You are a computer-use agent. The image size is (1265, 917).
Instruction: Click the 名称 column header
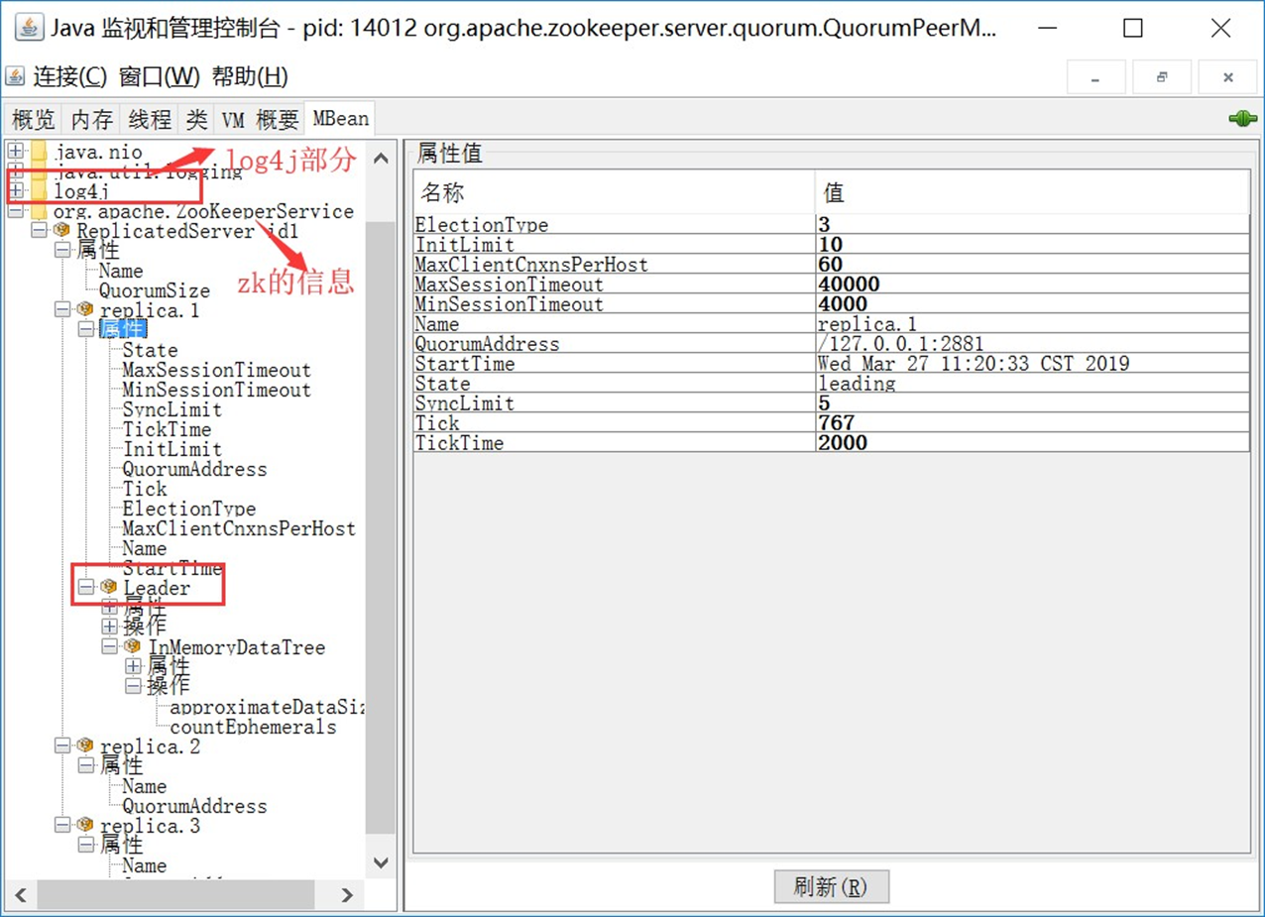615,192
